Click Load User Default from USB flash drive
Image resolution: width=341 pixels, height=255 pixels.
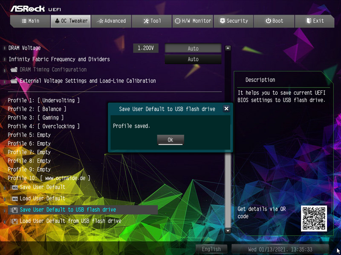pyautogui.click(x=70, y=221)
